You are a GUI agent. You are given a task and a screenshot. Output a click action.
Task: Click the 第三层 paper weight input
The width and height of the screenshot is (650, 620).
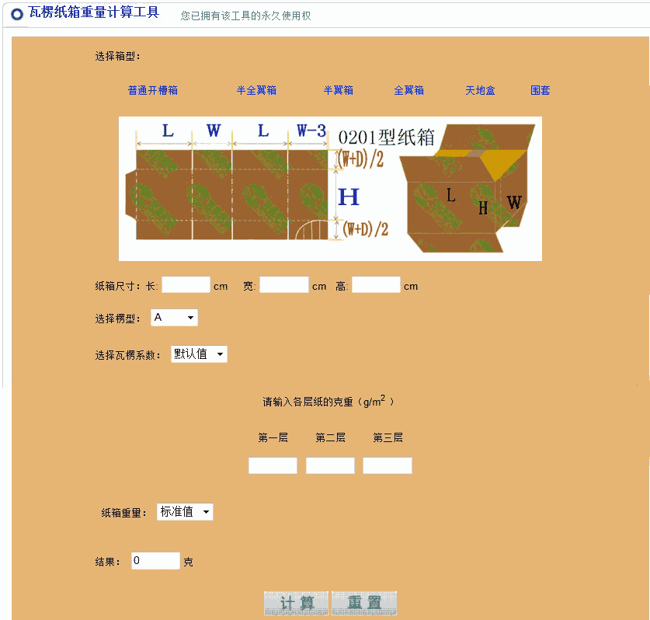[x=387, y=465]
